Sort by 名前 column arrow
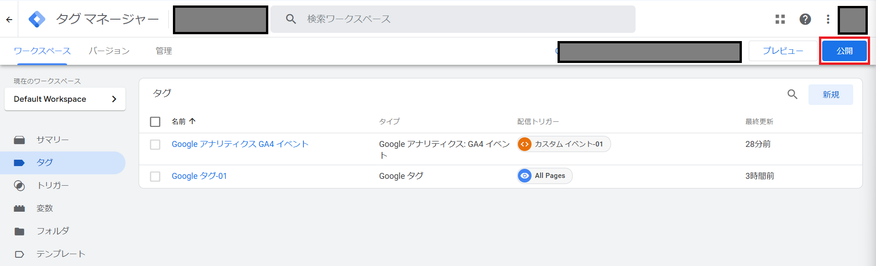 192,121
